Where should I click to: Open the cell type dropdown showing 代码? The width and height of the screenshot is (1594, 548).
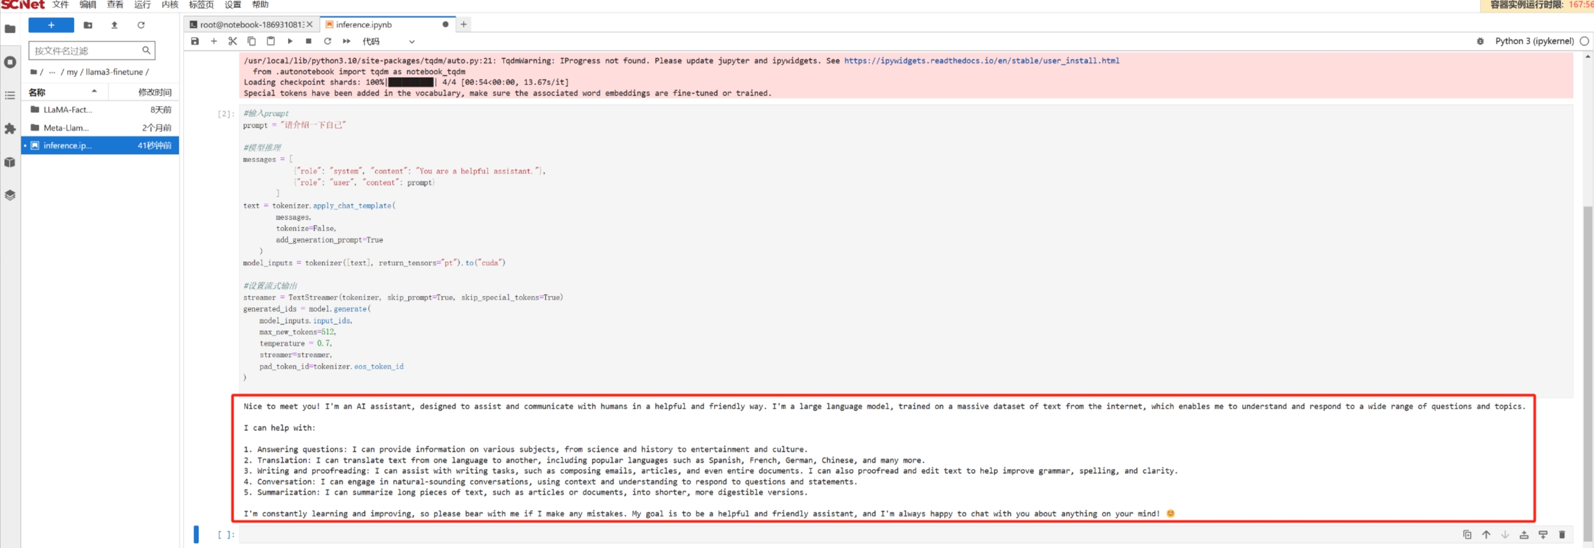point(388,41)
